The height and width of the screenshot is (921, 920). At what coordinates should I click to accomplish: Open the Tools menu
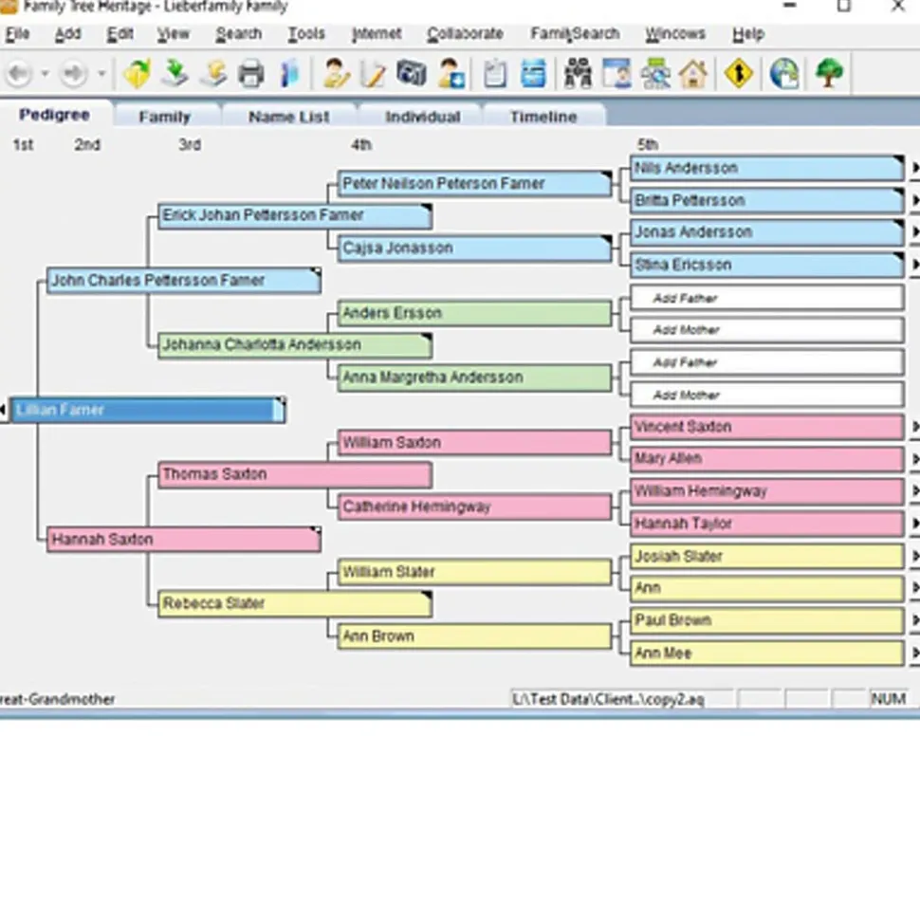(x=306, y=34)
